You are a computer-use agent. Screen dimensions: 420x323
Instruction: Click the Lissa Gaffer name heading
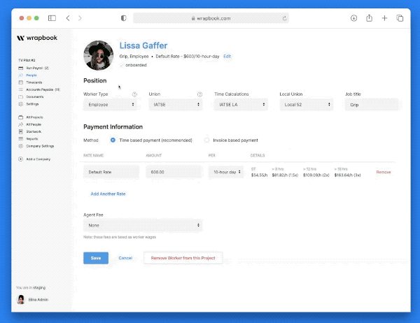pyautogui.click(x=143, y=45)
